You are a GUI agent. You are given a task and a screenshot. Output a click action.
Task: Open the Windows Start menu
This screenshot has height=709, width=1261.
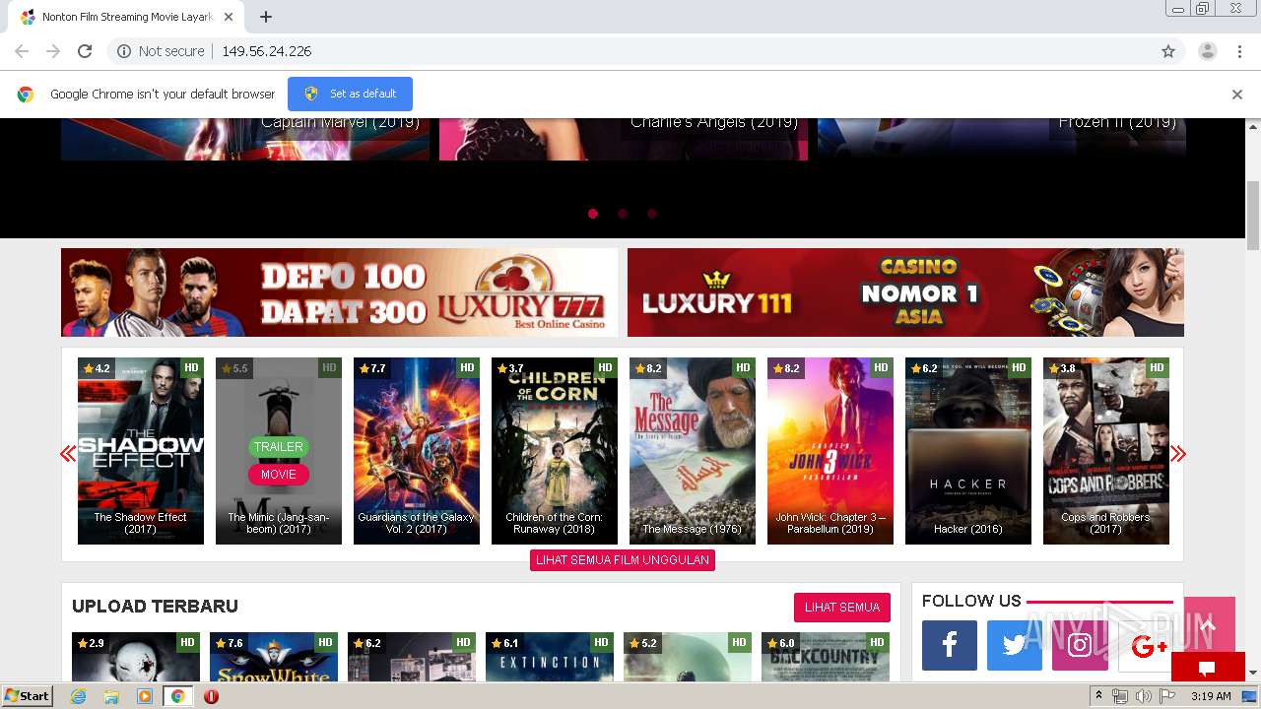pyautogui.click(x=28, y=696)
